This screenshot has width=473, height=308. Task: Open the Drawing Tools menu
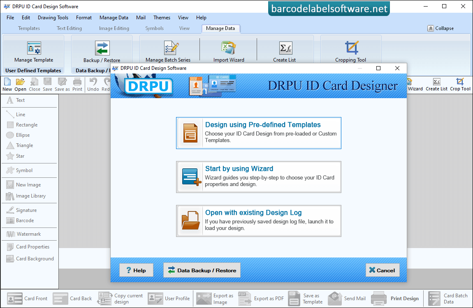(x=53, y=18)
